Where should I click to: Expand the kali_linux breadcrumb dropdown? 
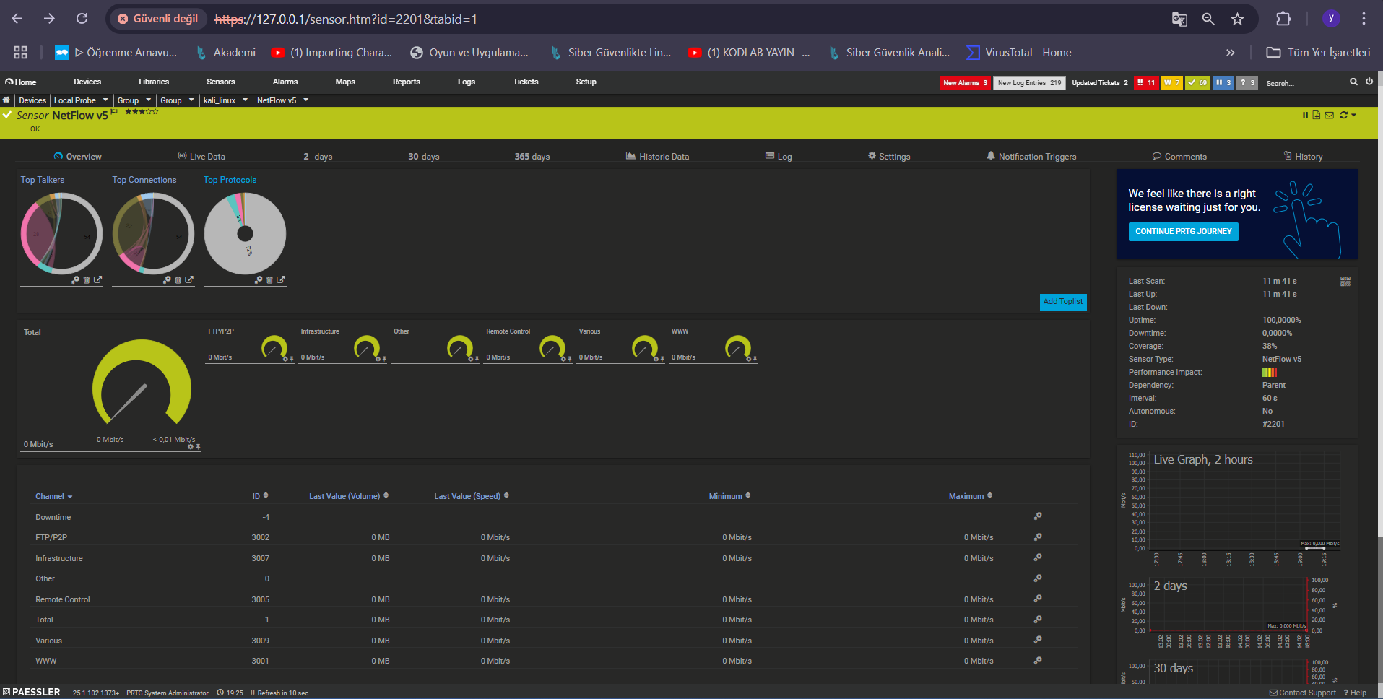(246, 100)
